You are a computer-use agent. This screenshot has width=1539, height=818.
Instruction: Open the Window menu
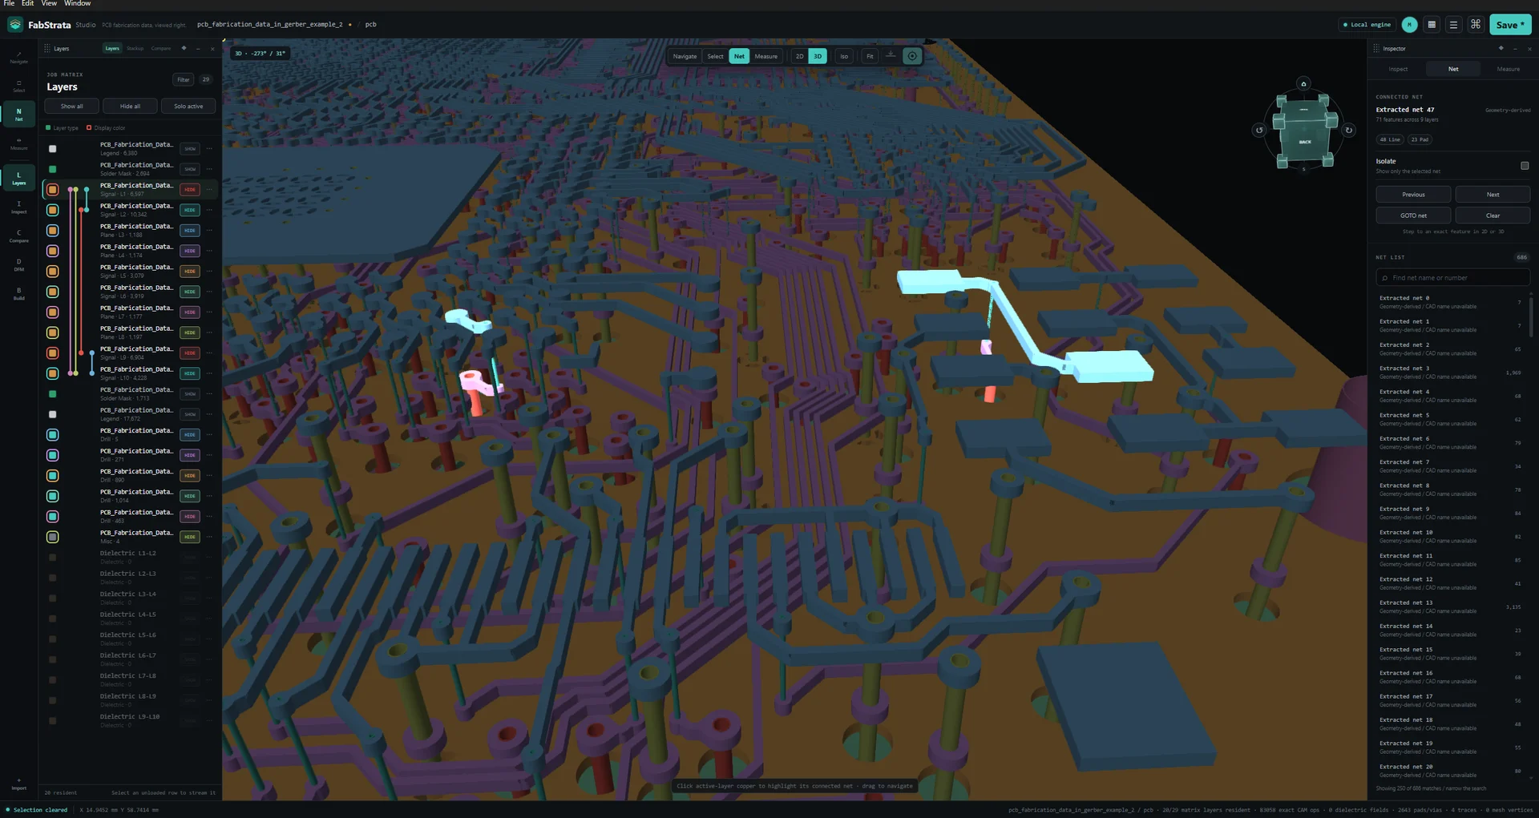78,3
